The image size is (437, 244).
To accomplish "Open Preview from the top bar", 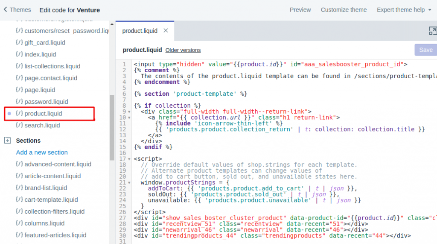I will coord(300,10).
